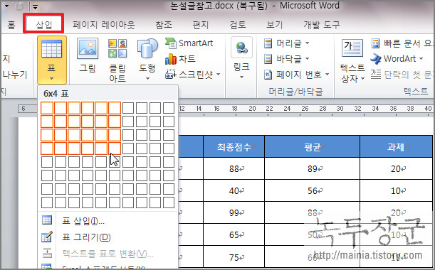The width and height of the screenshot is (435, 270).
Task: Click the cell containing 65
Action: (234, 235)
